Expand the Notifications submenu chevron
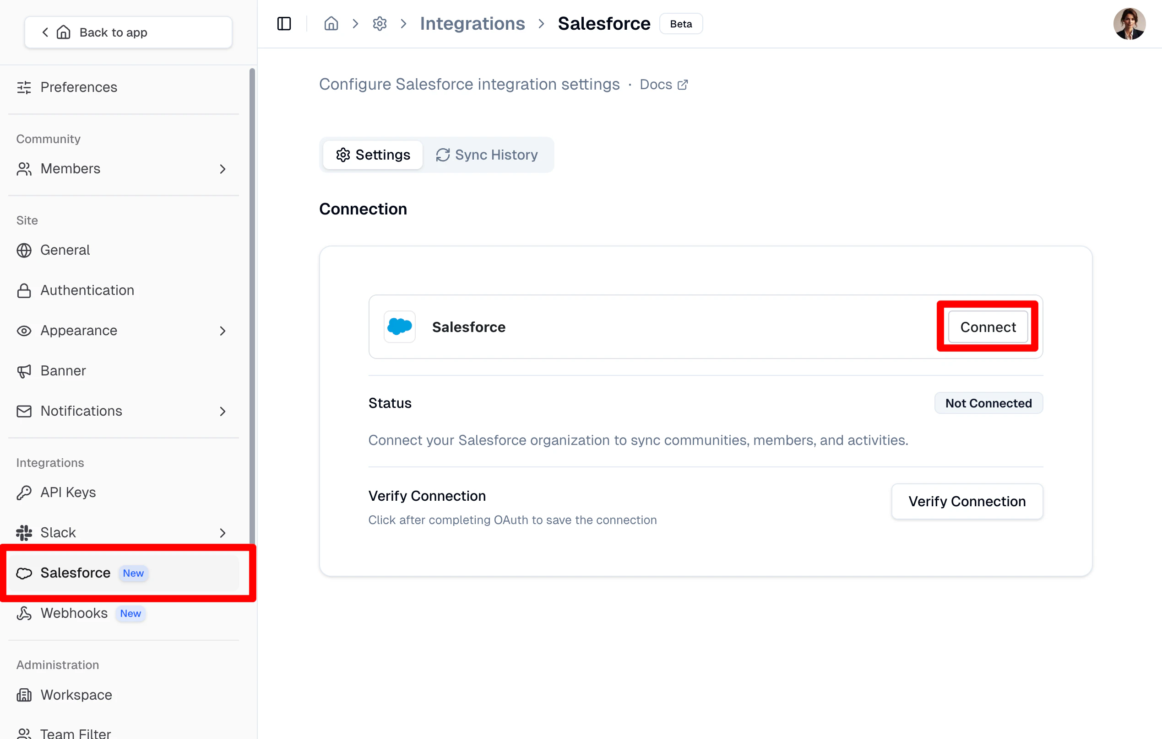Image resolution: width=1162 pixels, height=739 pixels. coord(223,411)
